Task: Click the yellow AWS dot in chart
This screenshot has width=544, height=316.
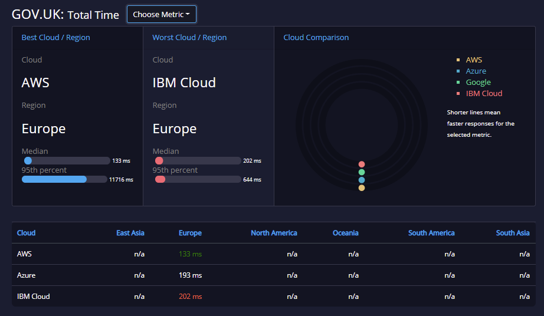Action: click(x=362, y=188)
